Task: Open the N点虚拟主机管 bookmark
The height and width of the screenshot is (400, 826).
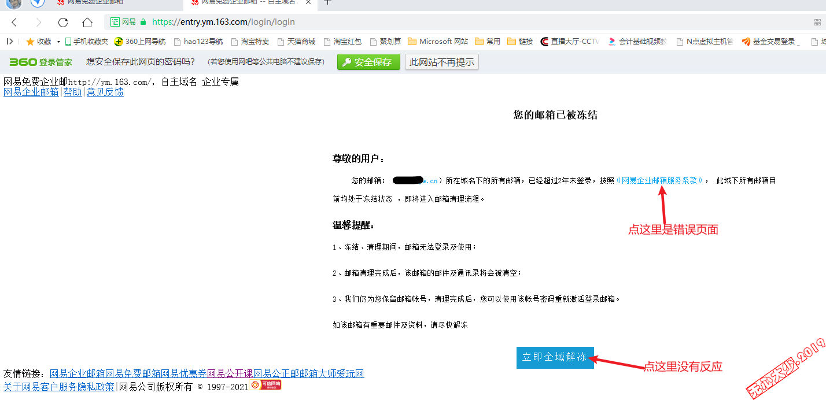Action: (x=704, y=42)
